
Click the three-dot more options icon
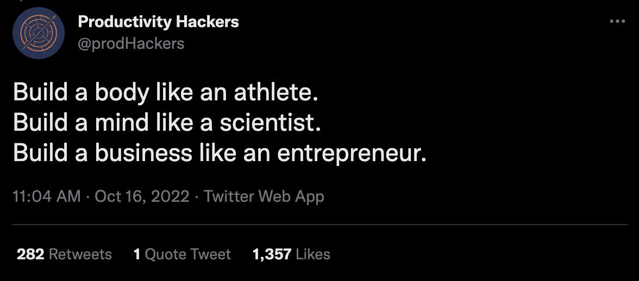pyautogui.click(x=618, y=22)
